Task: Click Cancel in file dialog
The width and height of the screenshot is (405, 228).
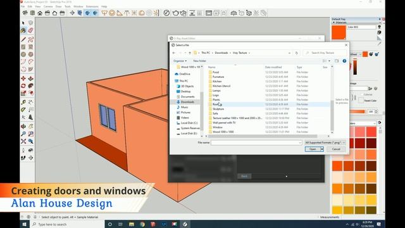Action: 336,149
